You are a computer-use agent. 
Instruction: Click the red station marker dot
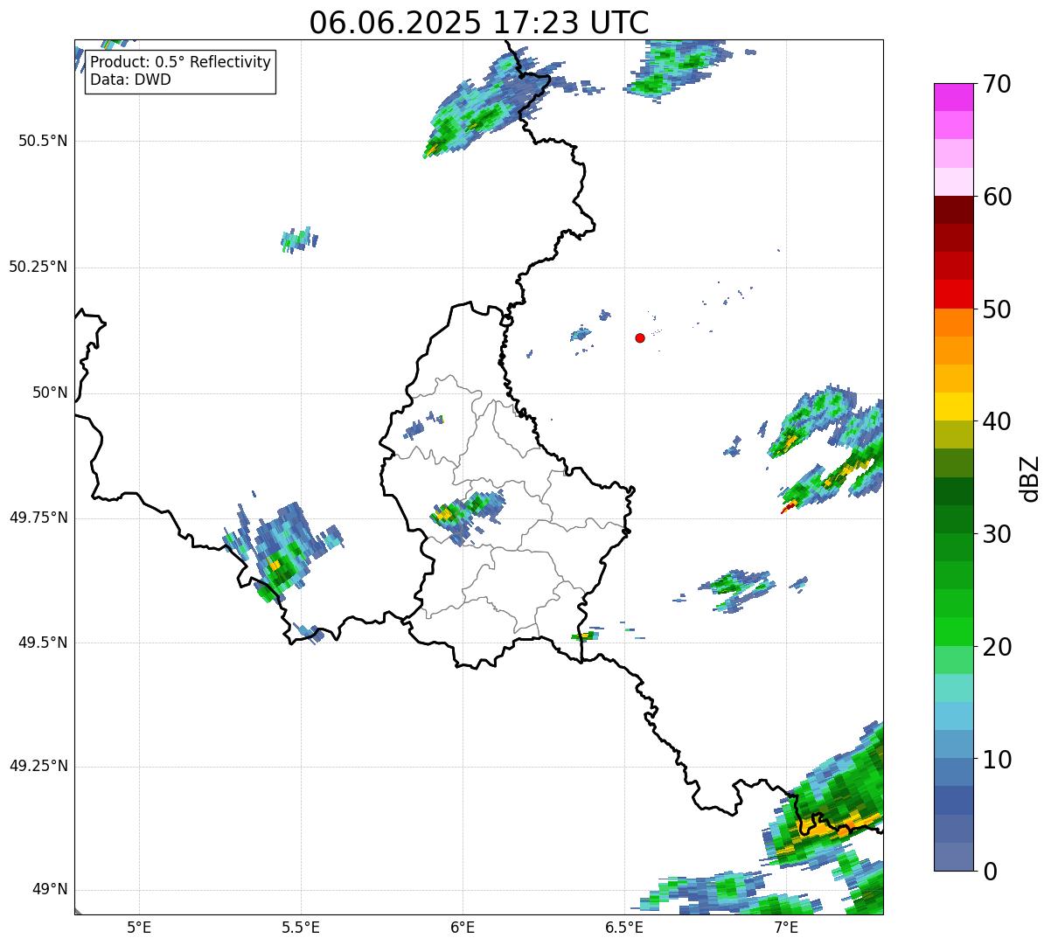pyautogui.click(x=640, y=337)
